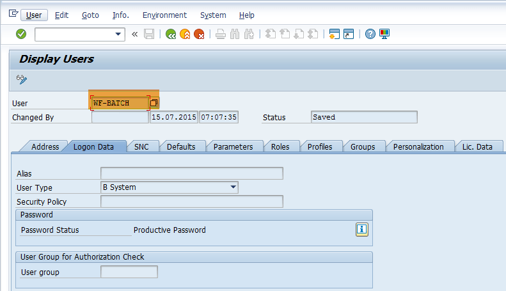Click the Last Page icon
The image size is (506, 291).
point(313,34)
